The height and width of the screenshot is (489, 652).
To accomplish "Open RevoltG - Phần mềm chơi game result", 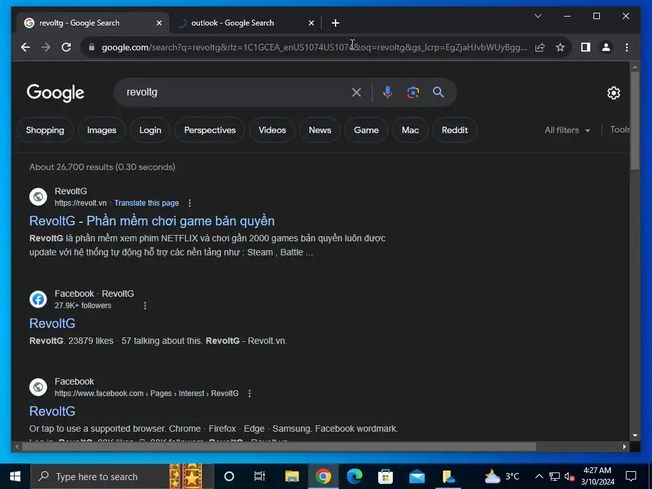I will pyautogui.click(x=152, y=221).
